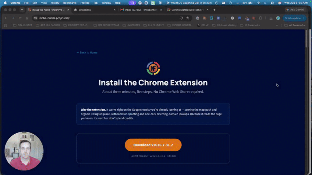Click the install app icon in address bar
Screen dimensions: 312x175
click(181, 18)
